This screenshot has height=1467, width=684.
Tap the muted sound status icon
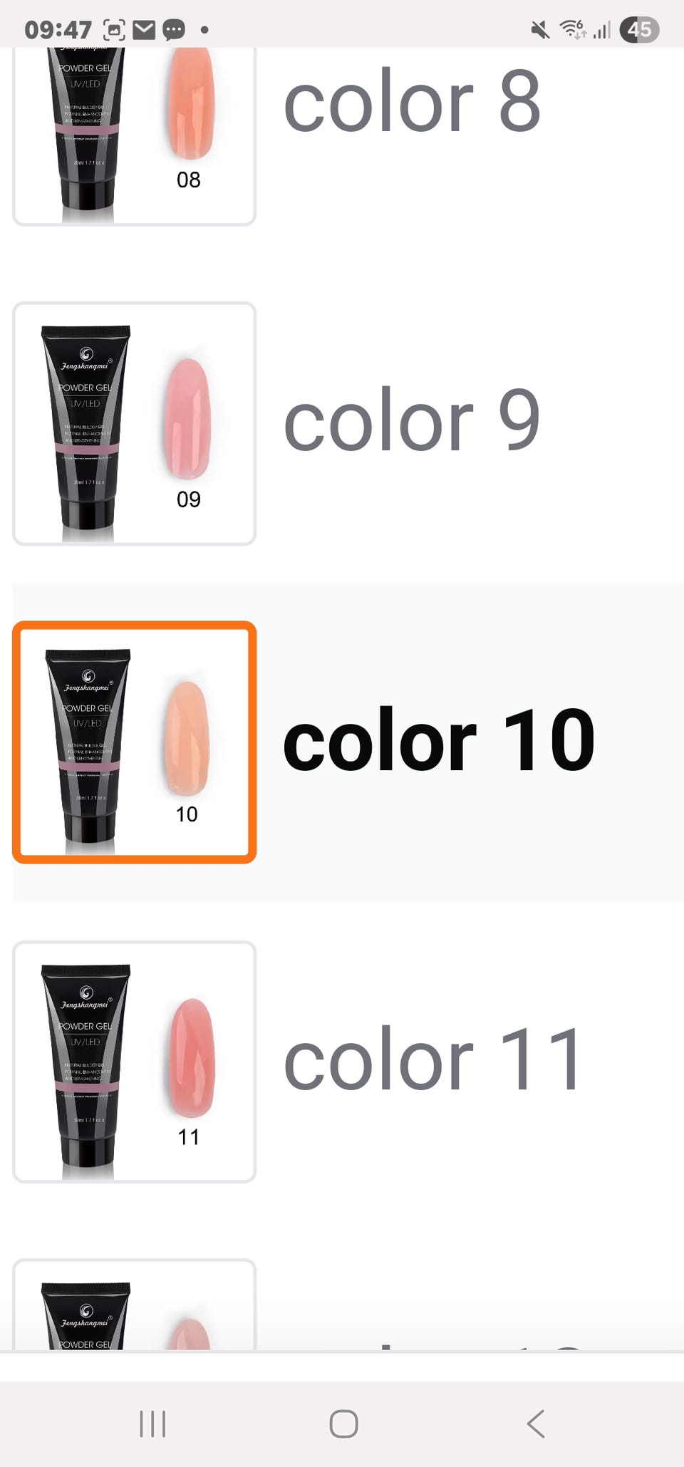(540, 29)
